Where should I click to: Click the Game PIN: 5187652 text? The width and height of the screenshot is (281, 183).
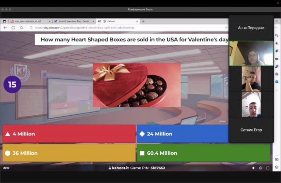click(148, 168)
